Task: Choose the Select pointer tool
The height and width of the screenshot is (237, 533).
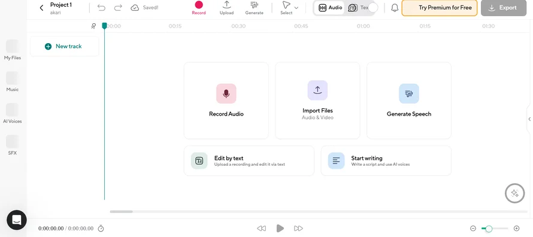Action: tap(286, 8)
